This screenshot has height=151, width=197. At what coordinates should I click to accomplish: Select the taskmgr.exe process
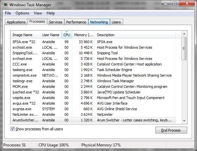click(93, 81)
